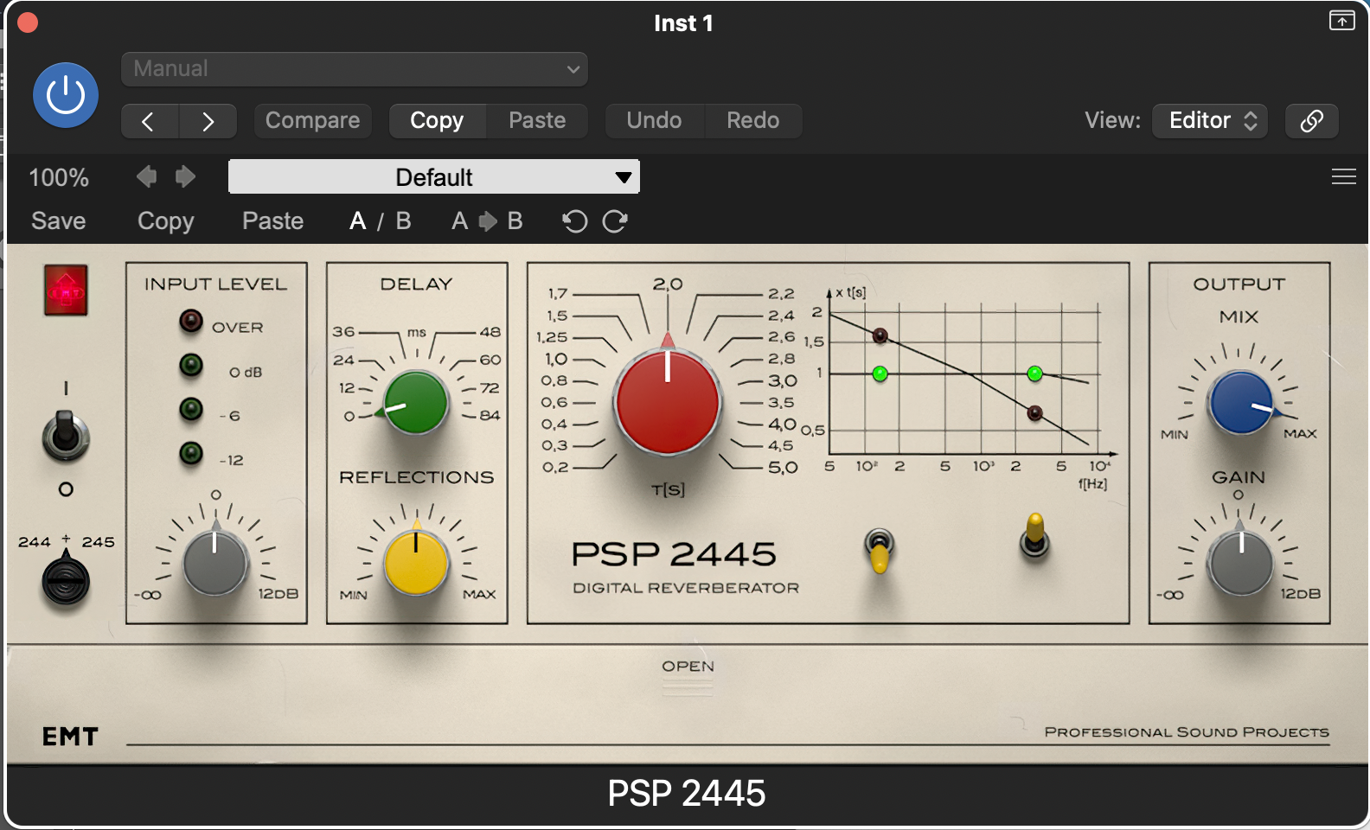This screenshot has width=1370, height=830.
Task: Copy A to B with arrow button
Action: coord(487,221)
